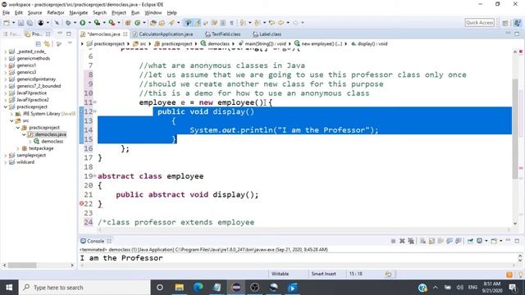525x295 pixels.
Task: Toggle Show Whitespace Characters button
Action: pos(231,23)
